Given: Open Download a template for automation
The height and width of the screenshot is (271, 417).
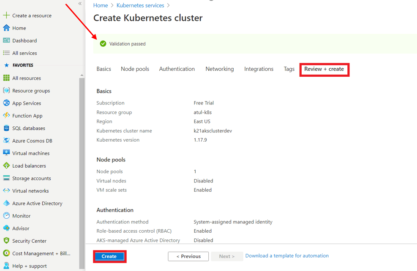Looking at the screenshot, I should pos(287,256).
